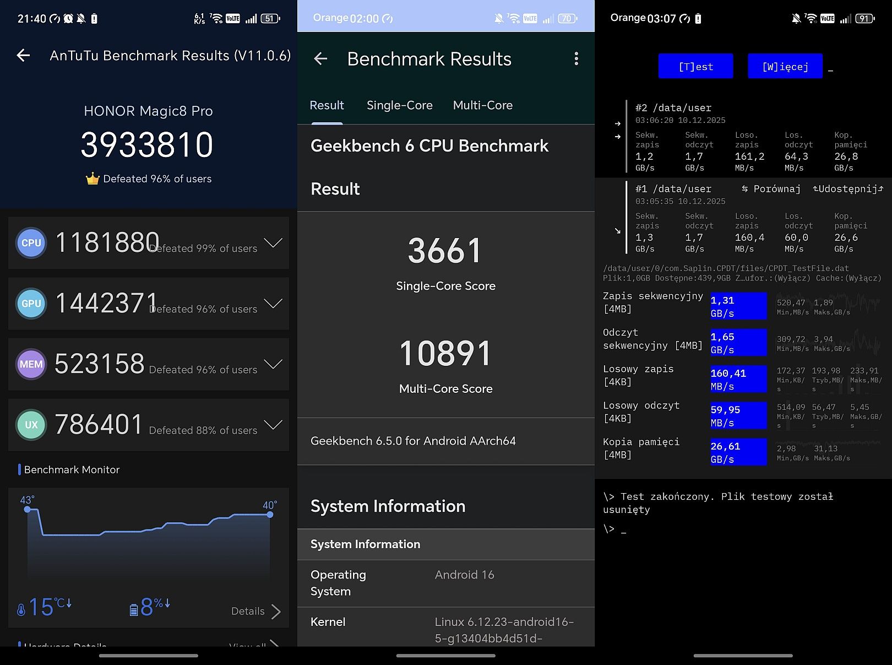Tap the MEM score badge icon
892x665 pixels.
coord(31,364)
